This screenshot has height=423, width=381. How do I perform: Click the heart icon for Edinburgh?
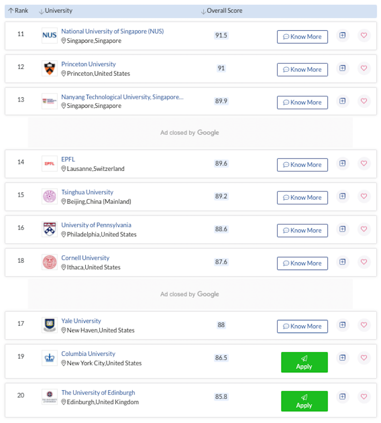tap(364, 397)
